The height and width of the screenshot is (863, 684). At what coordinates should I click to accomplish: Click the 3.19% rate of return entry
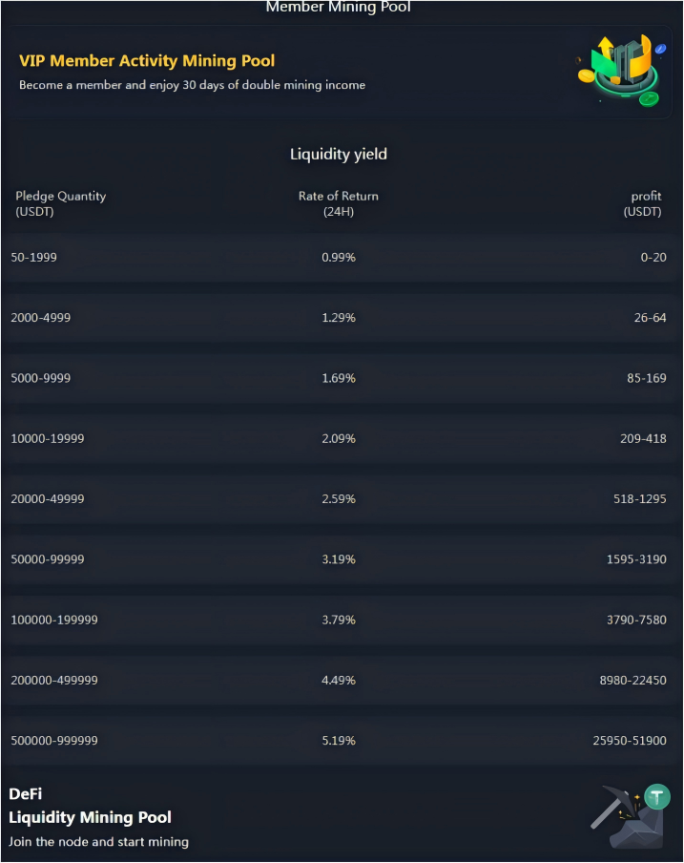point(339,558)
